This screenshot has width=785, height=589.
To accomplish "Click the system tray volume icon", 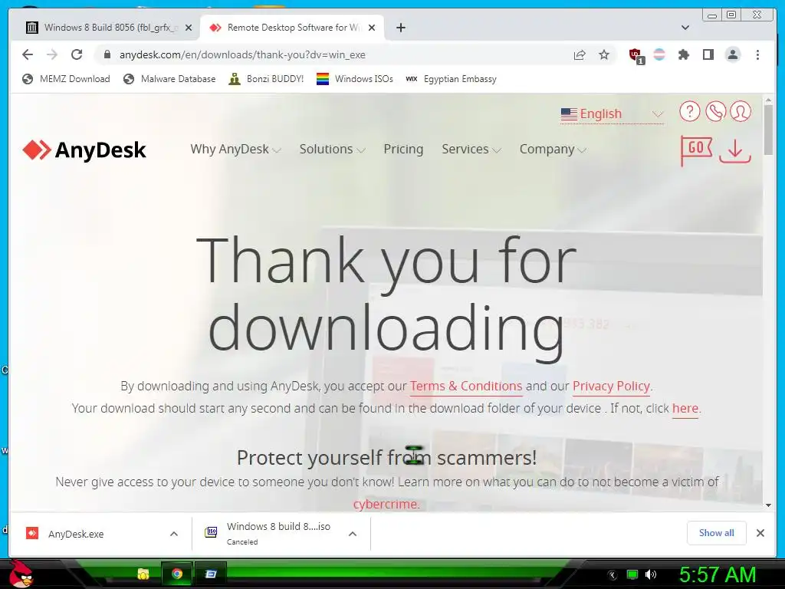I will click(651, 574).
